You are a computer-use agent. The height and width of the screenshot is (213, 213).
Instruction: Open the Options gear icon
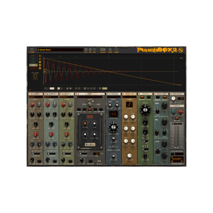click(x=32, y=50)
